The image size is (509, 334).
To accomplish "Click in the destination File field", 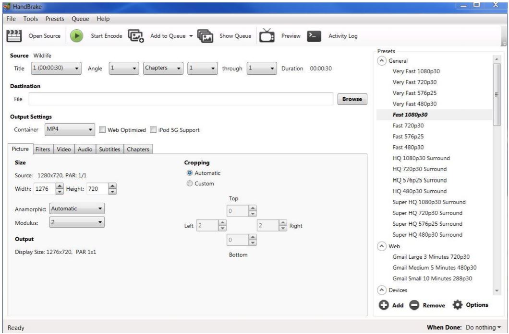I will tap(181, 99).
